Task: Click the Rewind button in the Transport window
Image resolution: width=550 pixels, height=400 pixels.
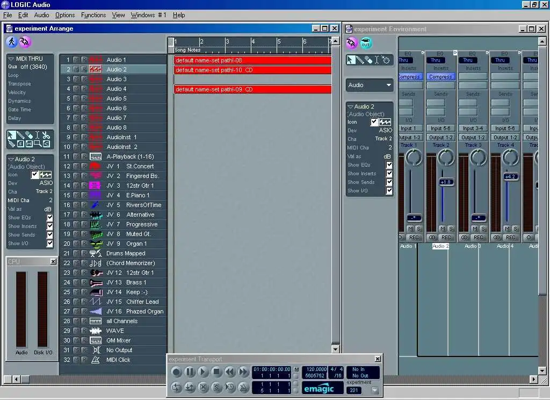Action: point(230,372)
